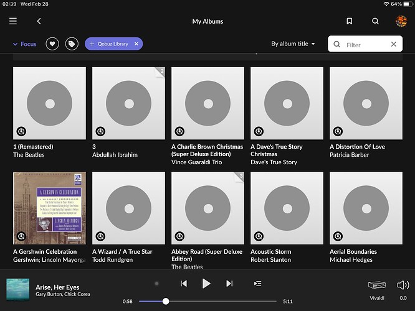Clear the Filter field with X
Image resolution: width=415 pixels, height=311 pixels.
pyautogui.click(x=394, y=44)
